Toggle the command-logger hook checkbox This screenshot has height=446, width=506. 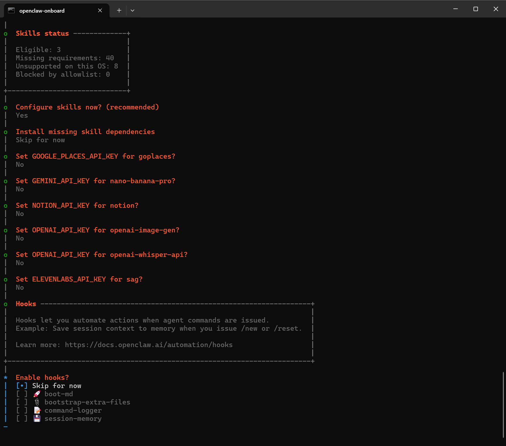tap(22, 410)
